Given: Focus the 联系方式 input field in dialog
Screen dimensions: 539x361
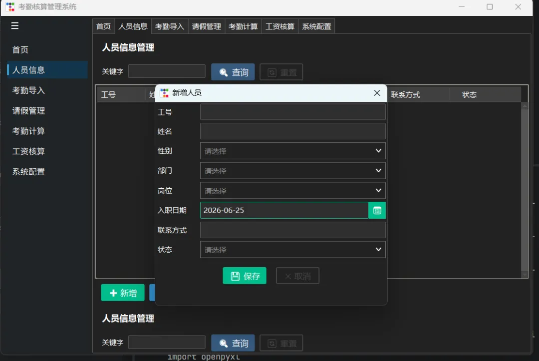Looking at the screenshot, I should pos(293,230).
